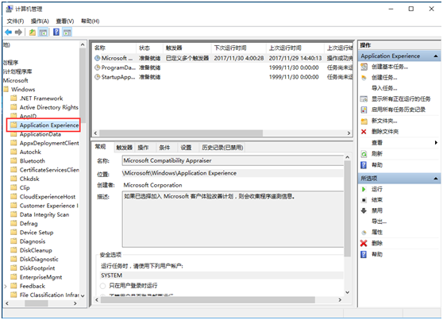
Task: Click the clock icon of StartupApp... task
Action: [98, 77]
